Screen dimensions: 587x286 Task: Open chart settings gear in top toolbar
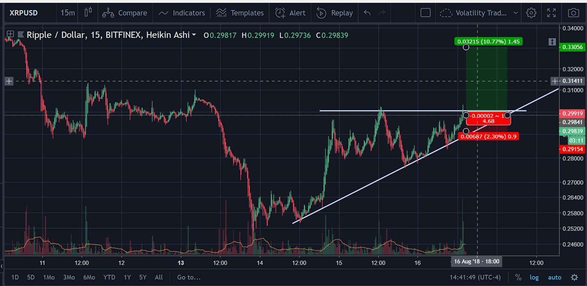tap(531, 13)
